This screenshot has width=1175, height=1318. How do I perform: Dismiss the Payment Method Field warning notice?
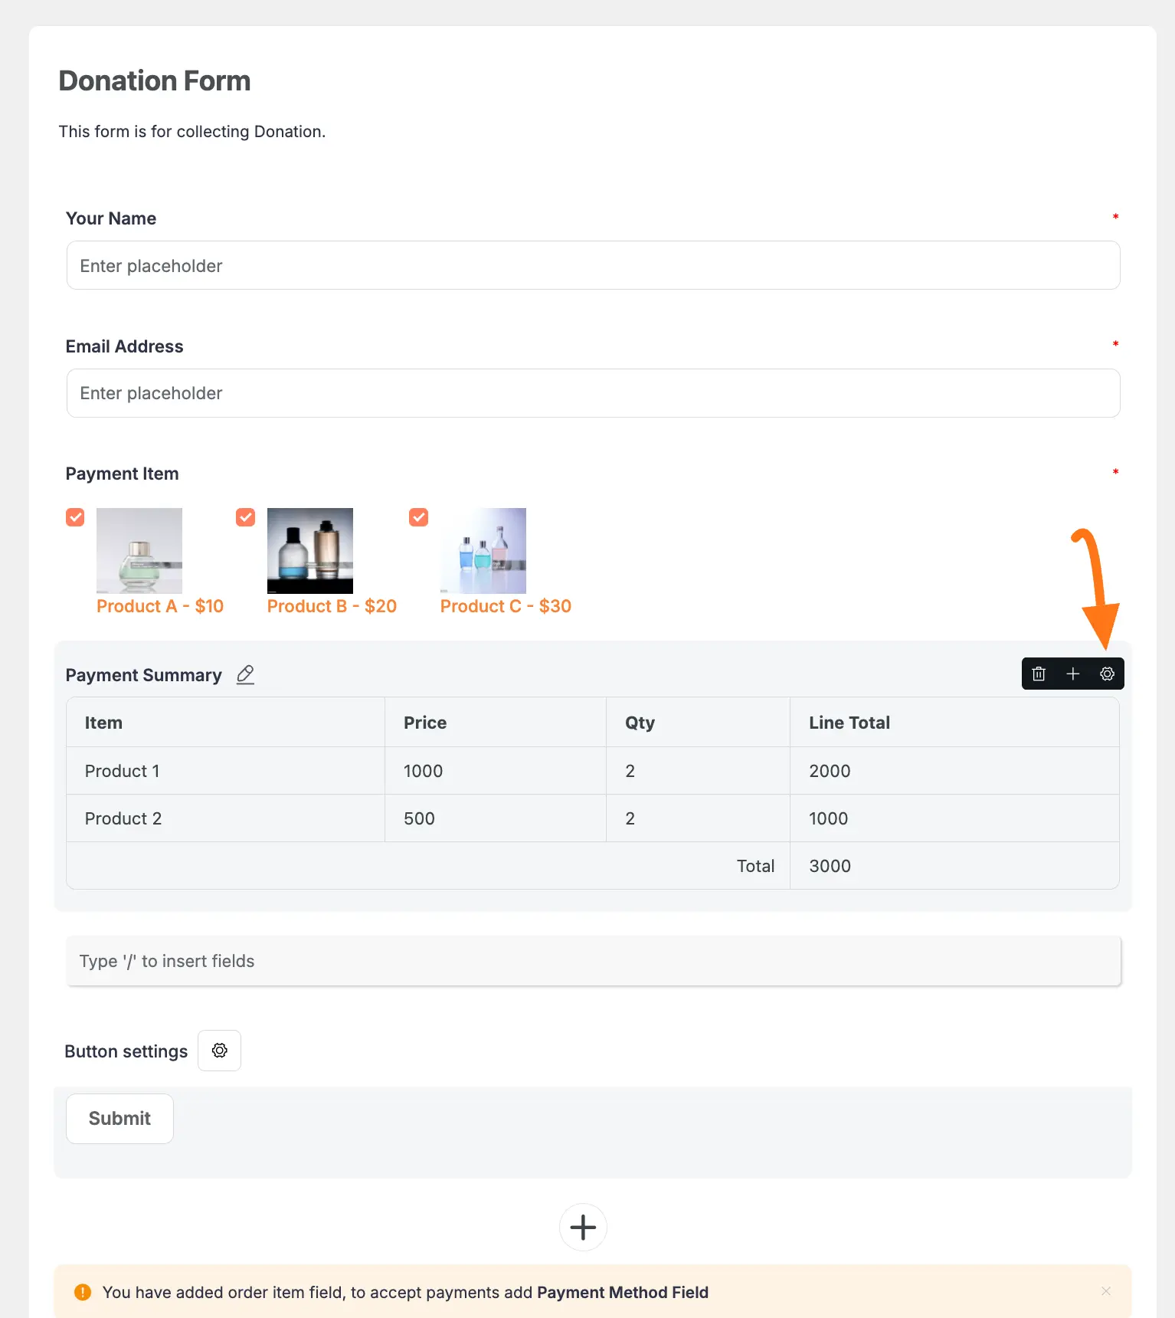click(x=1106, y=1291)
